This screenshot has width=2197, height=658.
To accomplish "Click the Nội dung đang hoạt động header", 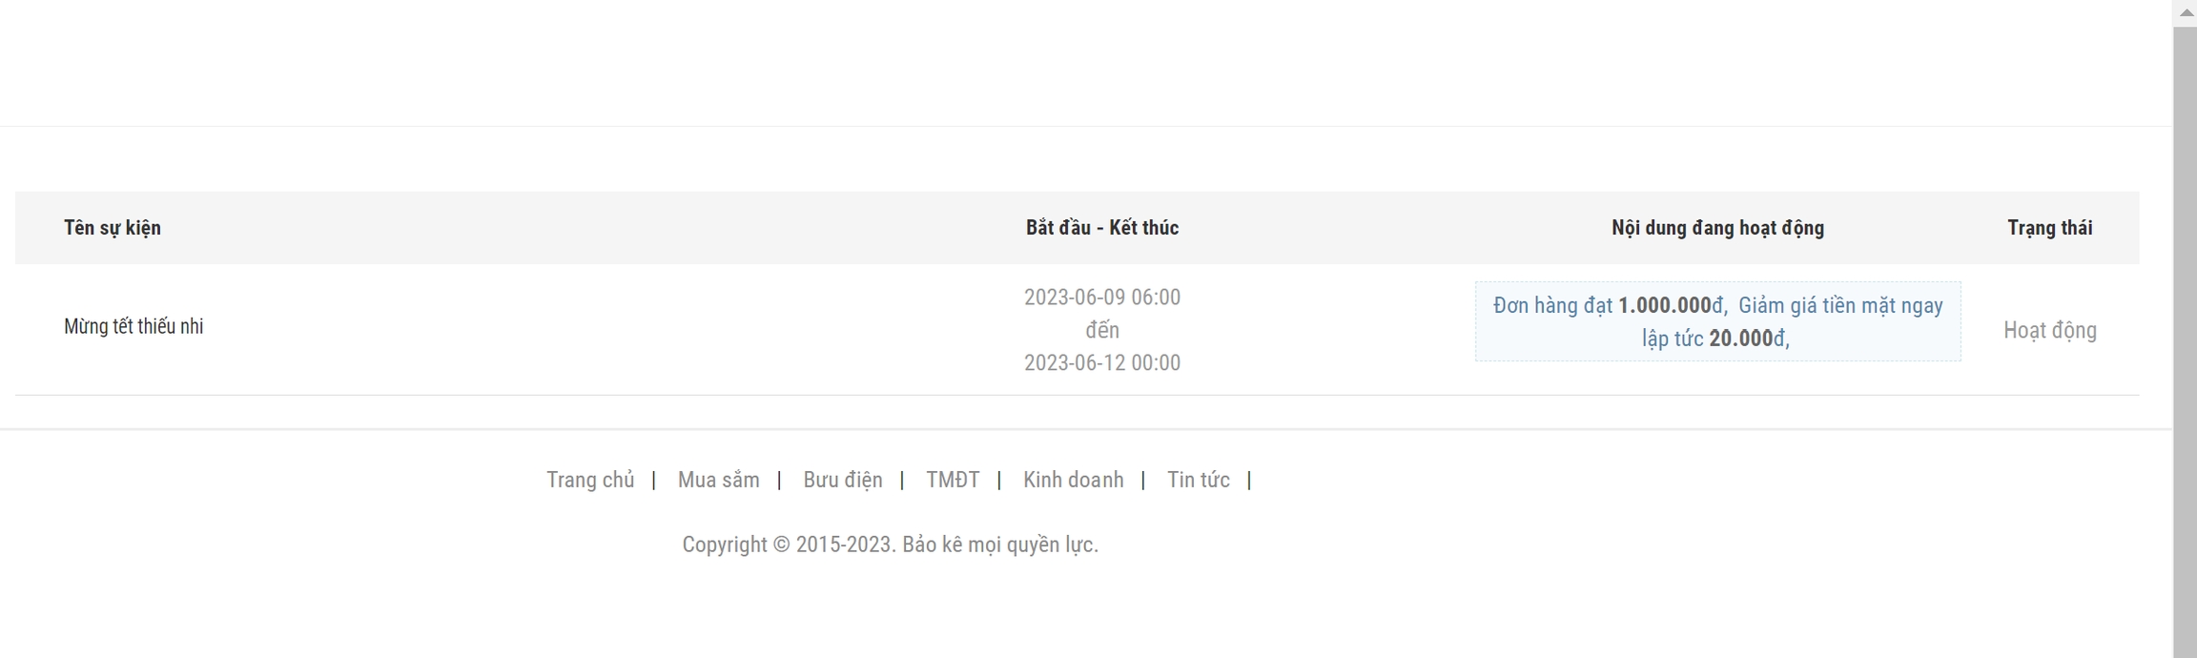I will coord(1717,228).
